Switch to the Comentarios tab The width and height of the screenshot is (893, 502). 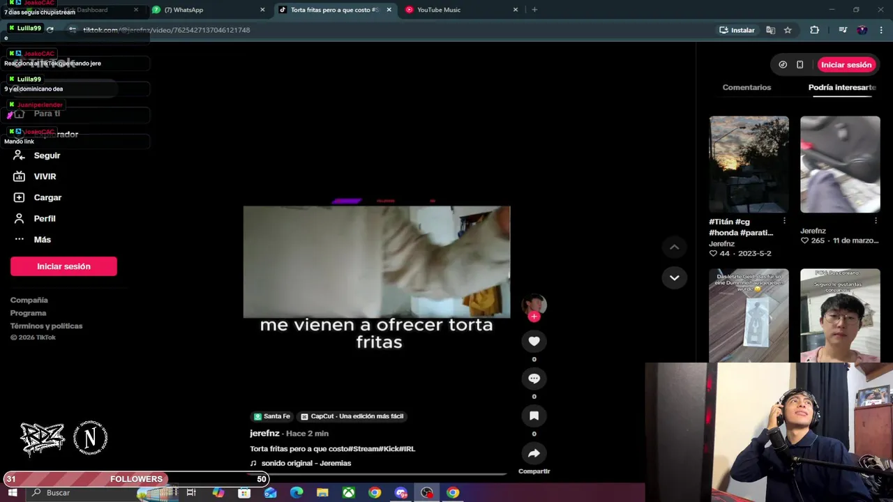(746, 87)
